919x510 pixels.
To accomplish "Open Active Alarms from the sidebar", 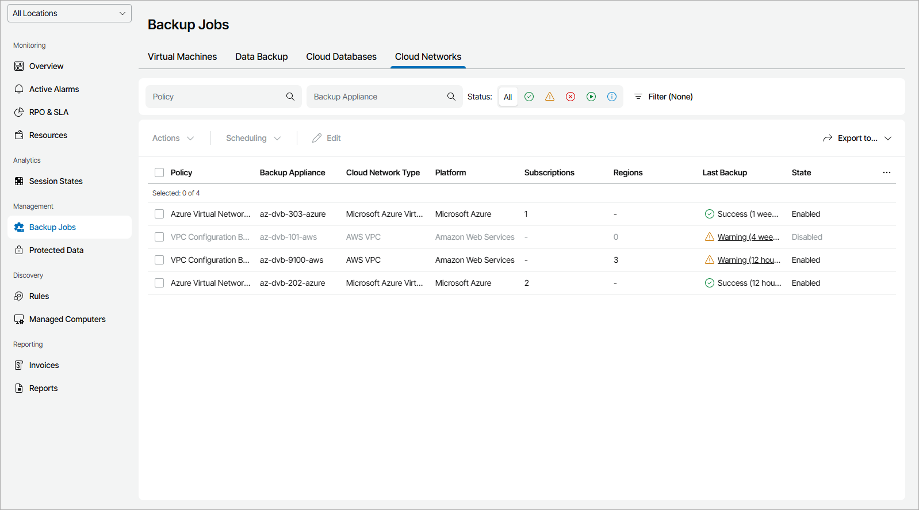I will [54, 89].
